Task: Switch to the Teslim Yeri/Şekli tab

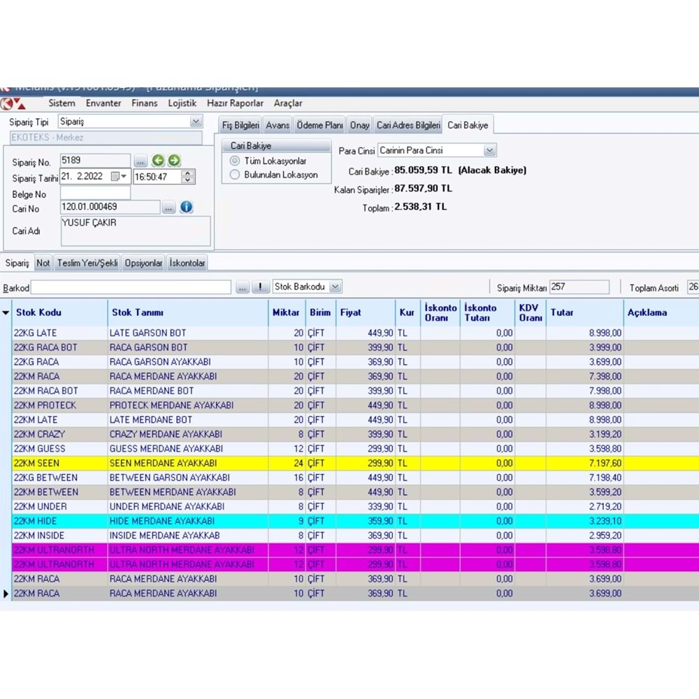Action: 87,263
